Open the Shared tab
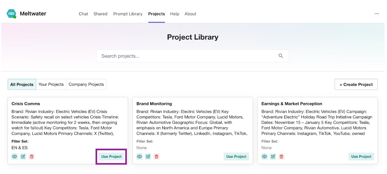The width and height of the screenshot is (387, 174). click(100, 14)
